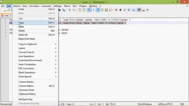
Task: Open the ? help menu
Action: tap(100, 6)
